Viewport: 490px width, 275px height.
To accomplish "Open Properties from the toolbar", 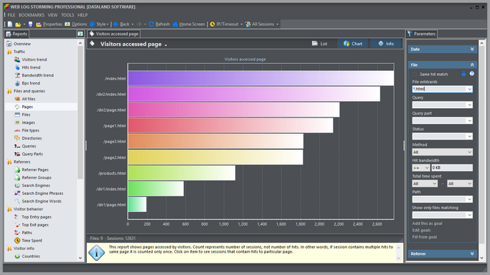I will 49,24.
